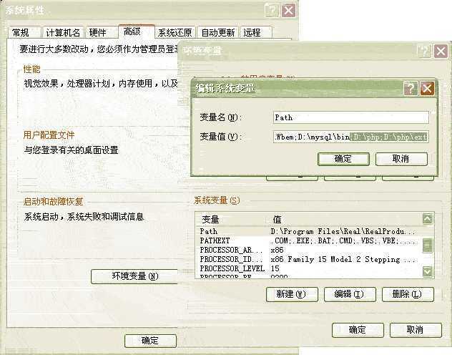Click the 值 column header

point(343,220)
